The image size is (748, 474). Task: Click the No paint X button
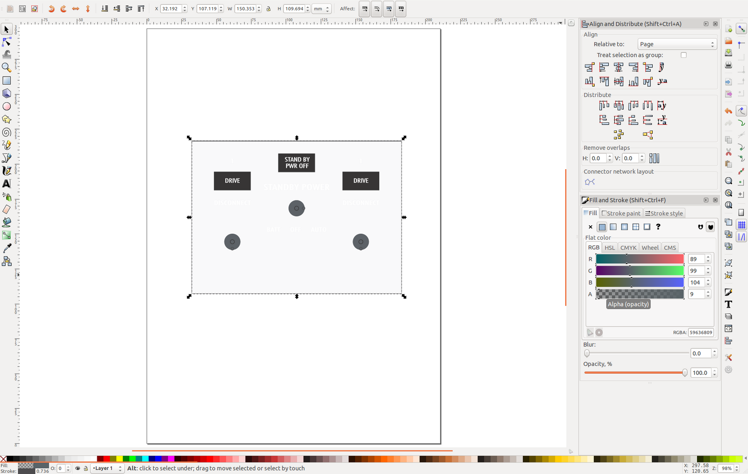pos(590,227)
